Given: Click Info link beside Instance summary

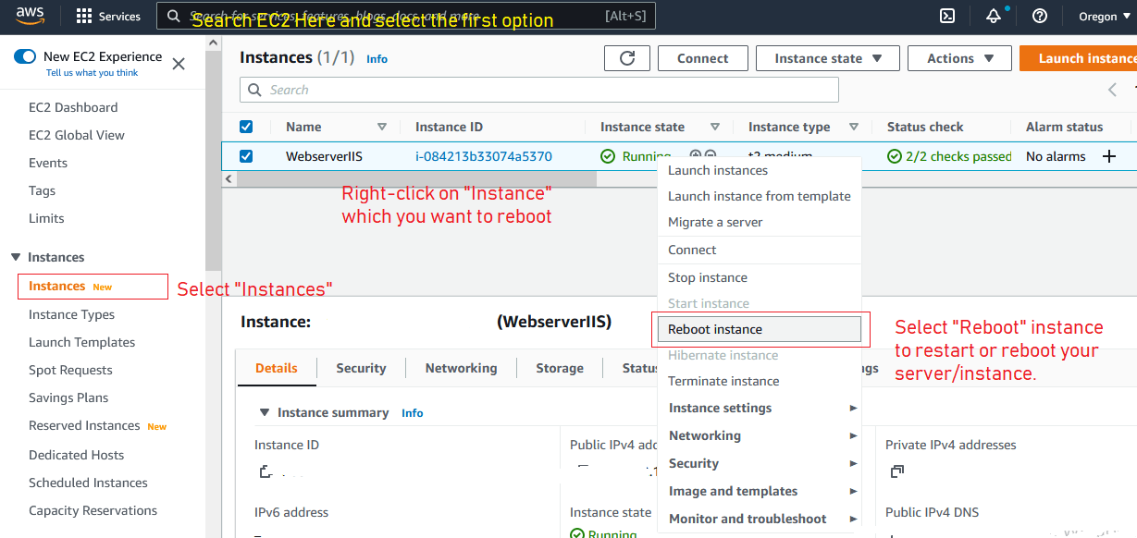Looking at the screenshot, I should 413,413.
